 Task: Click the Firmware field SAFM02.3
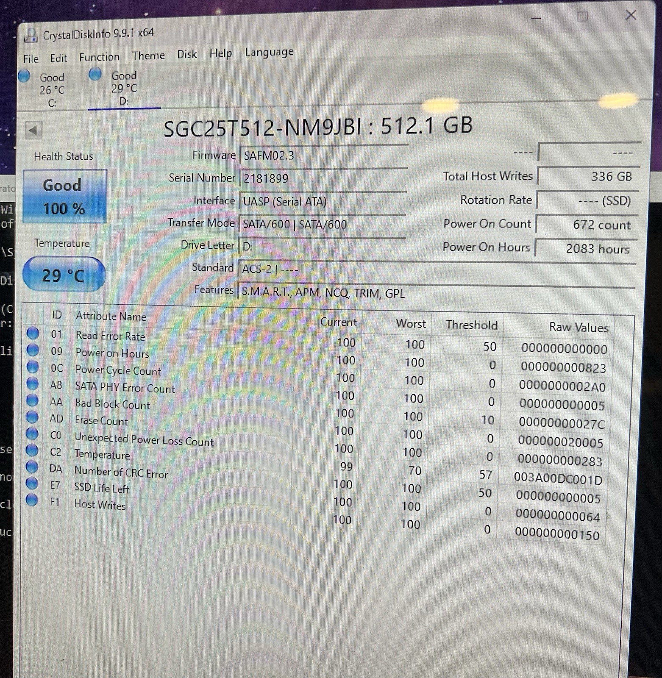(x=323, y=156)
